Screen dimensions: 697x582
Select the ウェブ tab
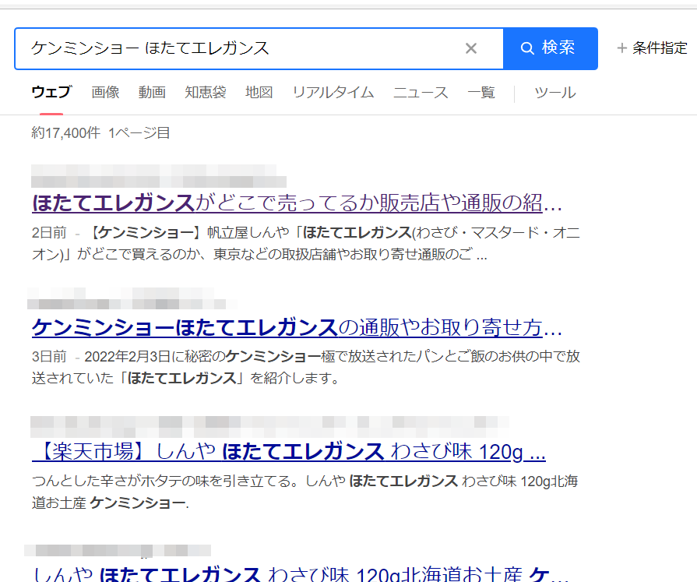(x=51, y=93)
